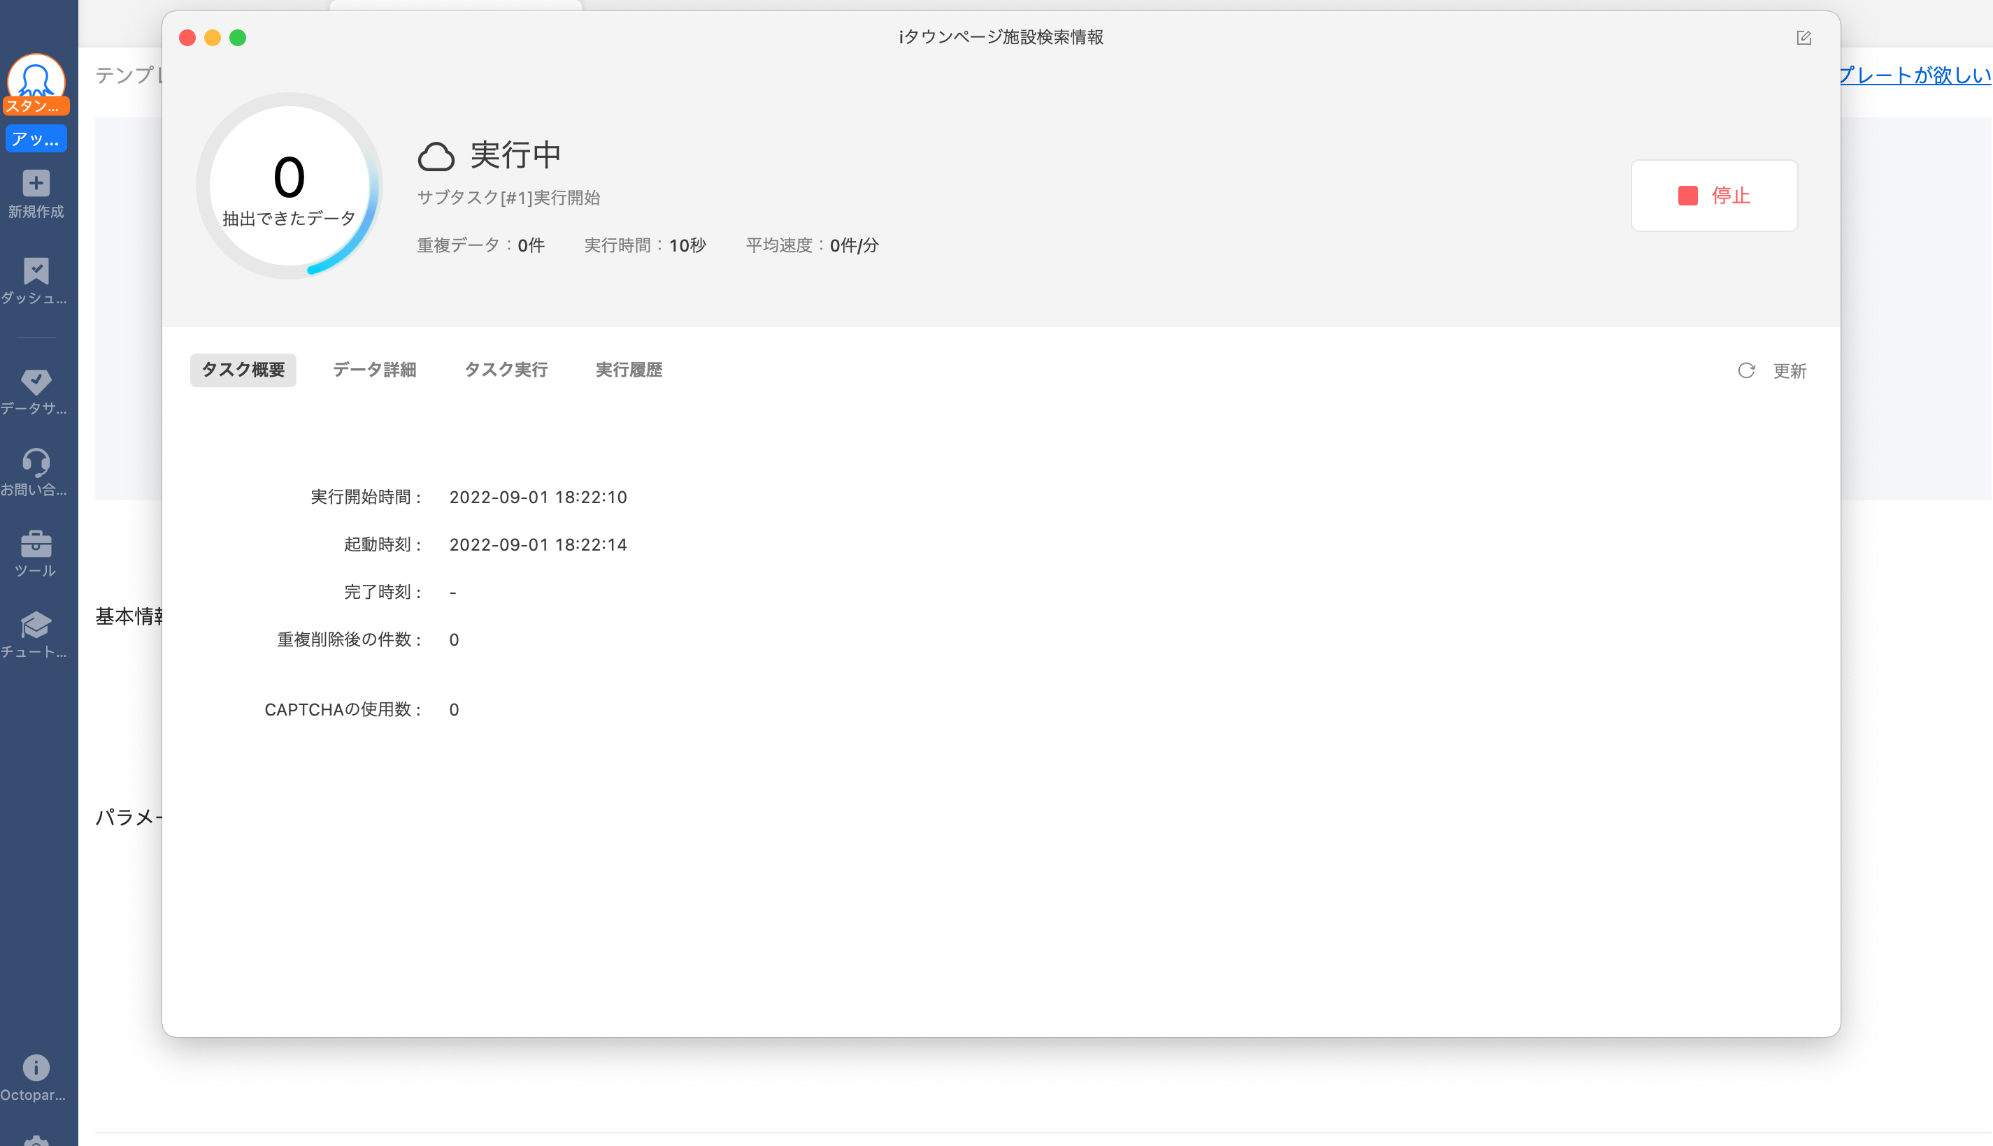The height and width of the screenshot is (1146, 1993).
Task: Click the 完了時刻 label
Action: 383,592
